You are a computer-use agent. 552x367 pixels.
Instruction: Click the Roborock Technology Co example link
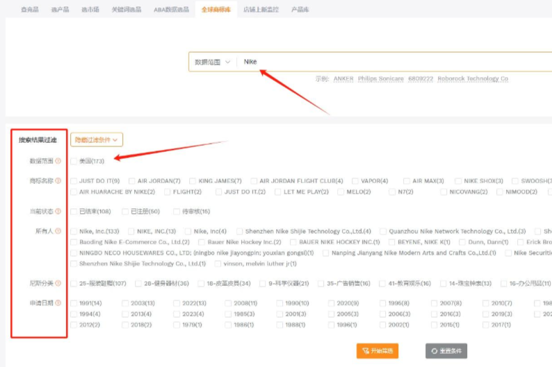tap(473, 78)
